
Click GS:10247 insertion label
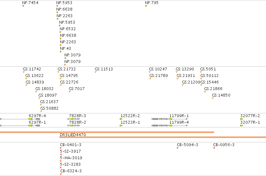coord(158,69)
